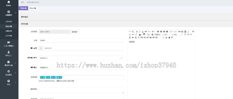Image resolution: width=233 pixels, height=99 pixels.
Task: Click the 标题 input containing 30000
Action: point(81,40)
